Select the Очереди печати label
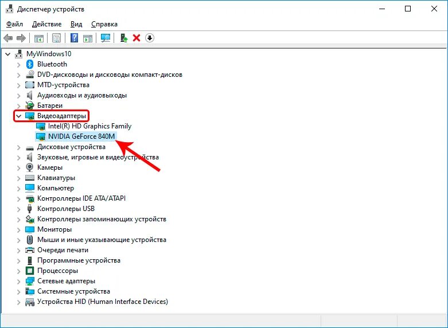This screenshot has height=328, width=448. coord(63,250)
